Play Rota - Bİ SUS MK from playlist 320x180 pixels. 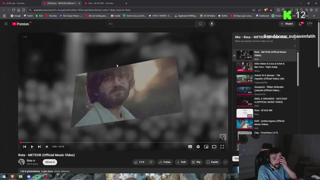(x=264, y=113)
